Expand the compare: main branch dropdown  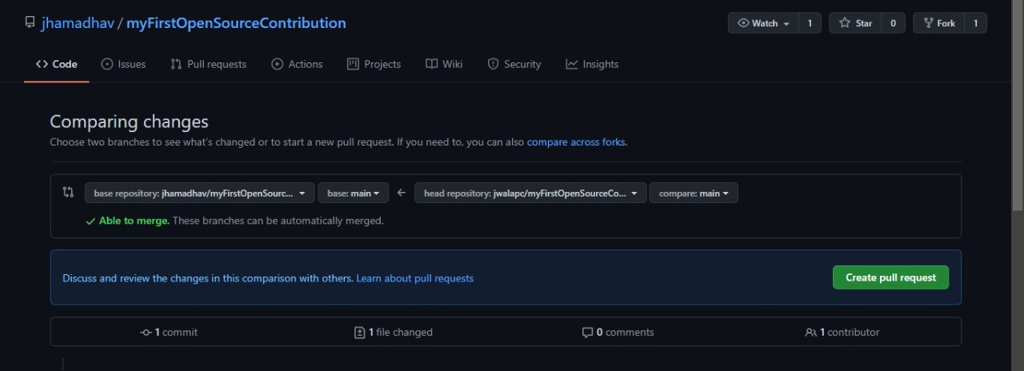click(694, 193)
